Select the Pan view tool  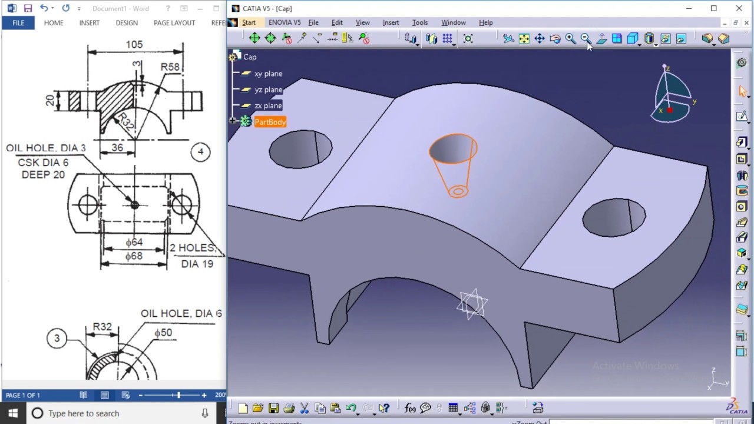540,39
